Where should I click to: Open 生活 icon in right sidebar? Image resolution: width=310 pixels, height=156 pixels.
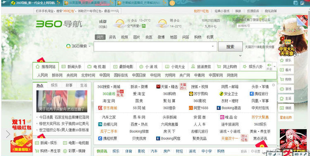[281, 98]
